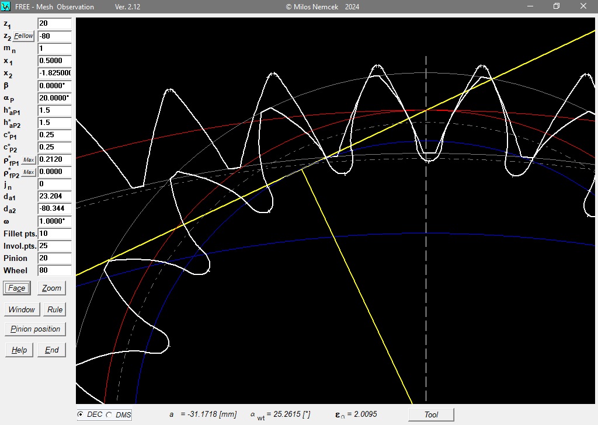Click the Fellow button next to z2
Image resolution: width=598 pixels, height=425 pixels.
[23, 36]
